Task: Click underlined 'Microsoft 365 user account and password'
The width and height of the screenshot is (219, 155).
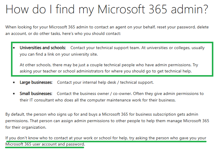Action: pyautogui.click(x=45, y=144)
